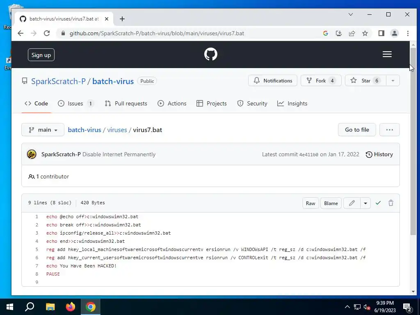Switch to the Code tab
Screen dimensions: 420x315
[x=36, y=103]
